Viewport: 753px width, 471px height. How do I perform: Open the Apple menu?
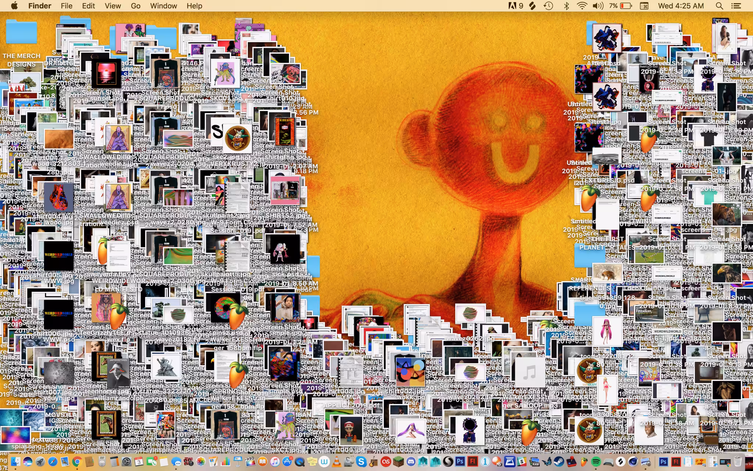coord(14,6)
